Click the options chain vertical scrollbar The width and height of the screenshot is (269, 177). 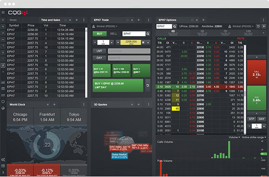(x=245, y=90)
